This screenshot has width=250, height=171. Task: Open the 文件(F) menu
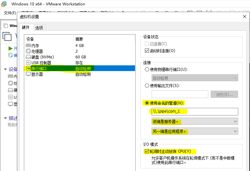point(10,13)
